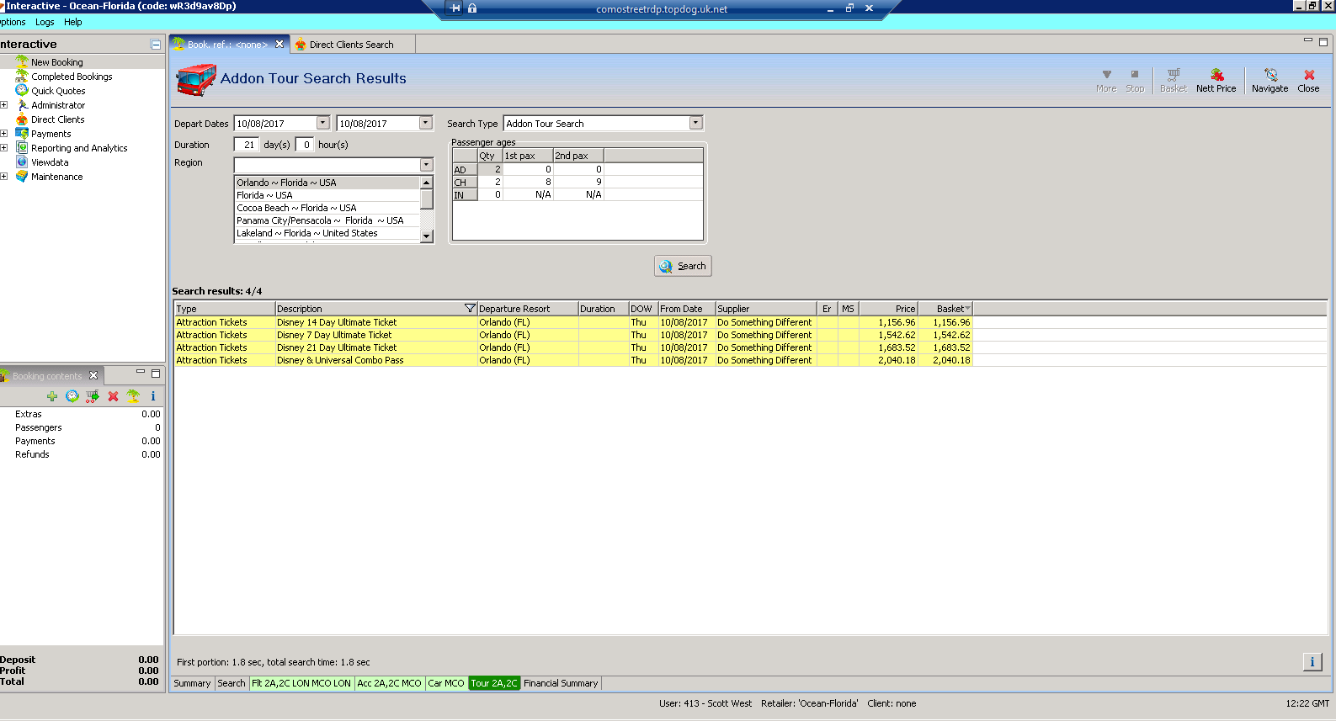The height and width of the screenshot is (721, 1336).
Task: Click the region list scroll up arrow
Action: [x=426, y=183]
